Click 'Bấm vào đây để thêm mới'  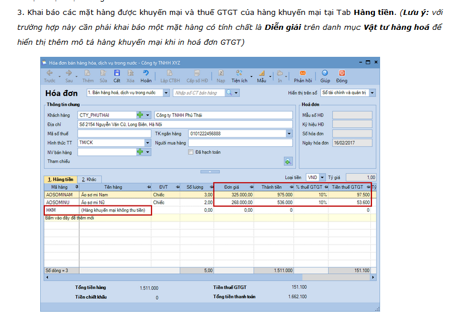tap(69, 218)
